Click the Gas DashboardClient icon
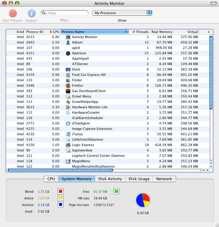219x227 pixels. tap(68, 91)
